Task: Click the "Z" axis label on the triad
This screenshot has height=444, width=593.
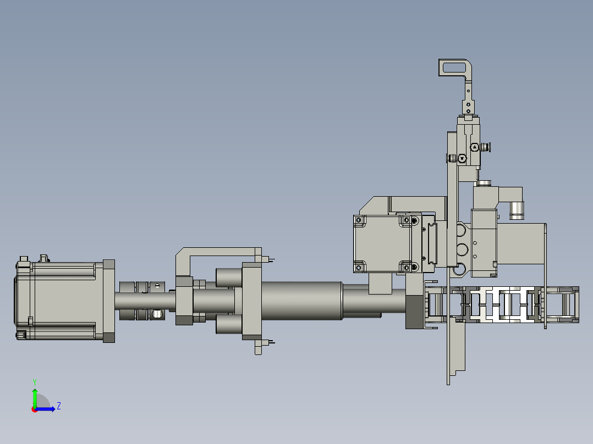Action: 59,406
